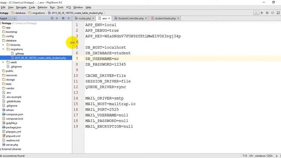Open the Navigate menu
Viewport: 281px width, 158px height.
pyautogui.click(x=21, y=7)
